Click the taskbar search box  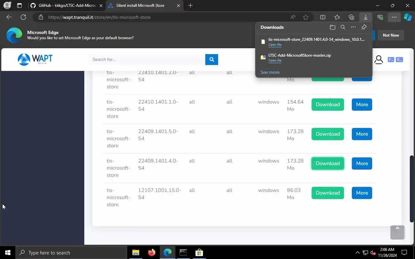[71, 253]
